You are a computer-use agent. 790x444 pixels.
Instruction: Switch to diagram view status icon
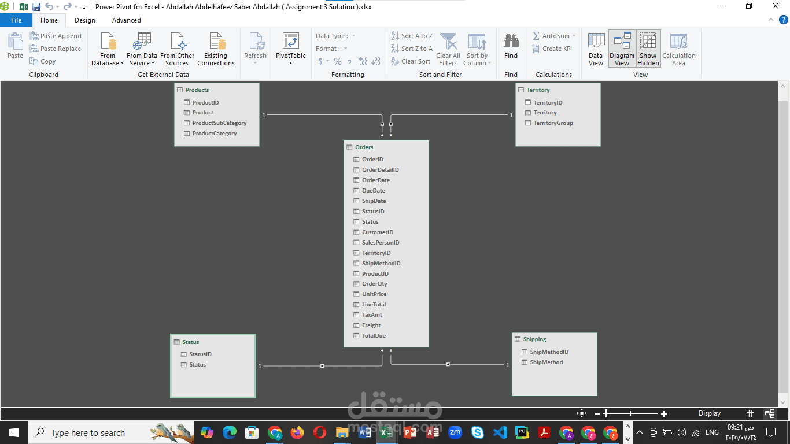pyautogui.click(x=770, y=413)
